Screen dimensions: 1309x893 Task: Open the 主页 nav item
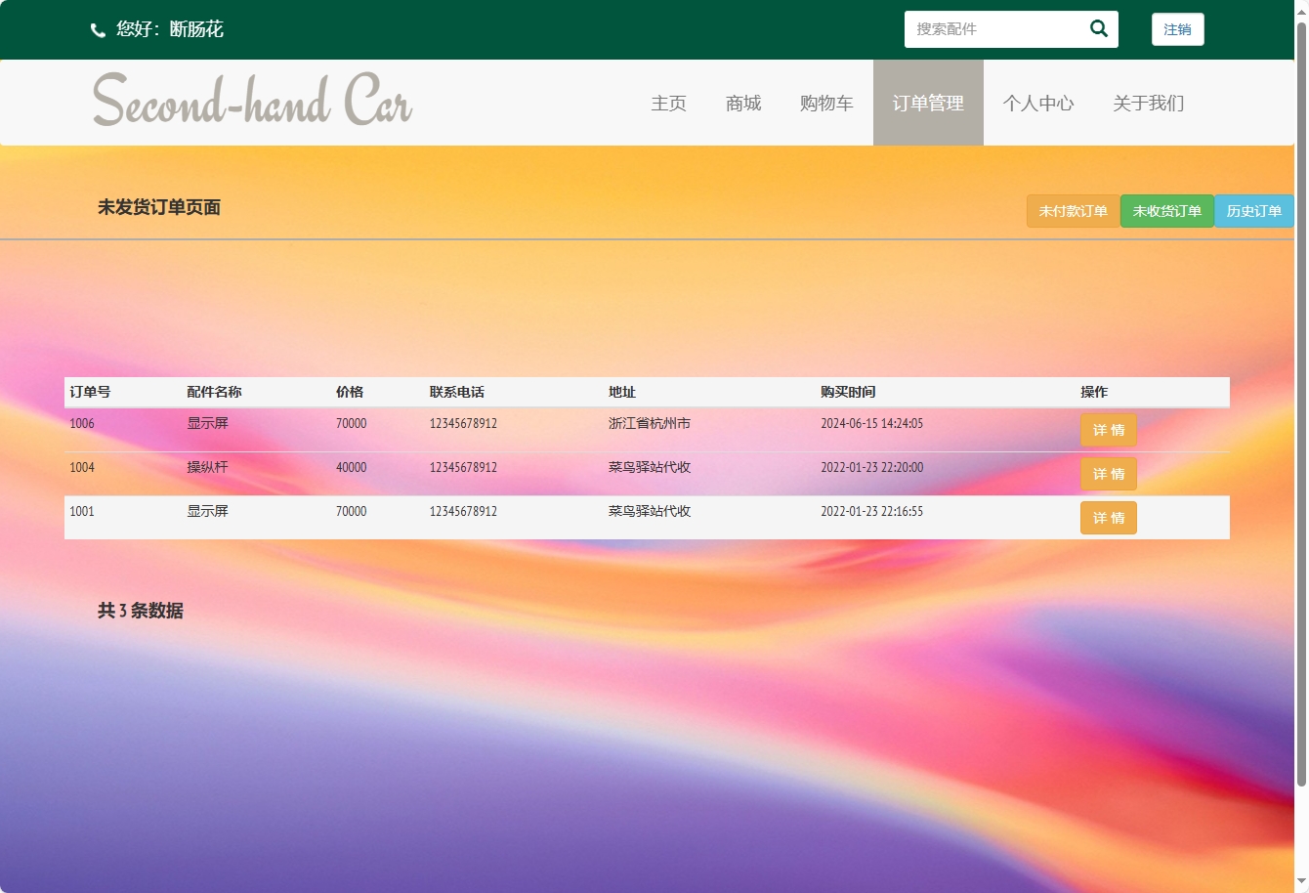(668, 103)
